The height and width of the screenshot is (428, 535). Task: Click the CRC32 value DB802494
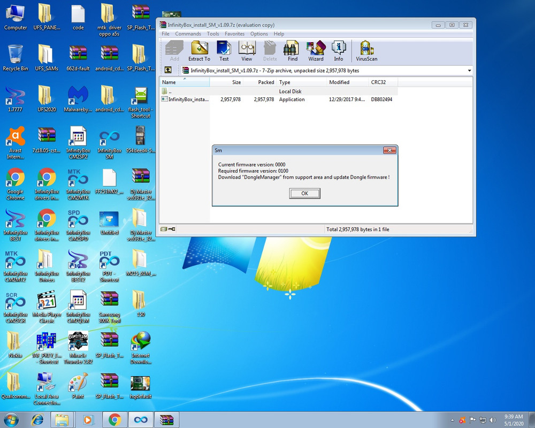tap(381, 100)
